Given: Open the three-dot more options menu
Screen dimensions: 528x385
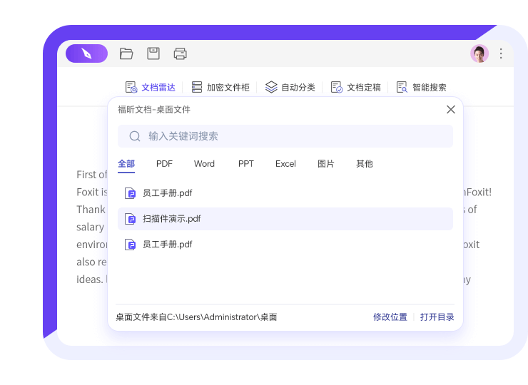Looking at the screenshot, I should click(501, 53).
